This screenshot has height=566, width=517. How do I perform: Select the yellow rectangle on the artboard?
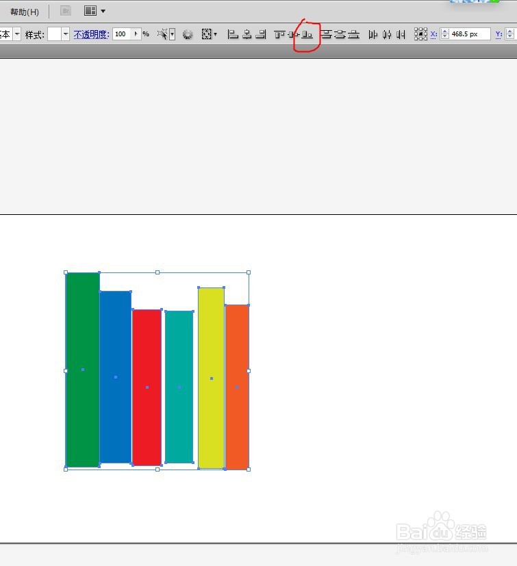pos(212,378)
